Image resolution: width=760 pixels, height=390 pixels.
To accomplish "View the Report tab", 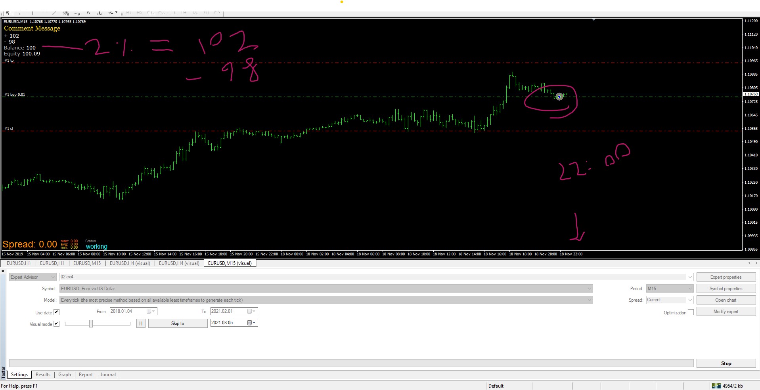I will tap(86, 375).
